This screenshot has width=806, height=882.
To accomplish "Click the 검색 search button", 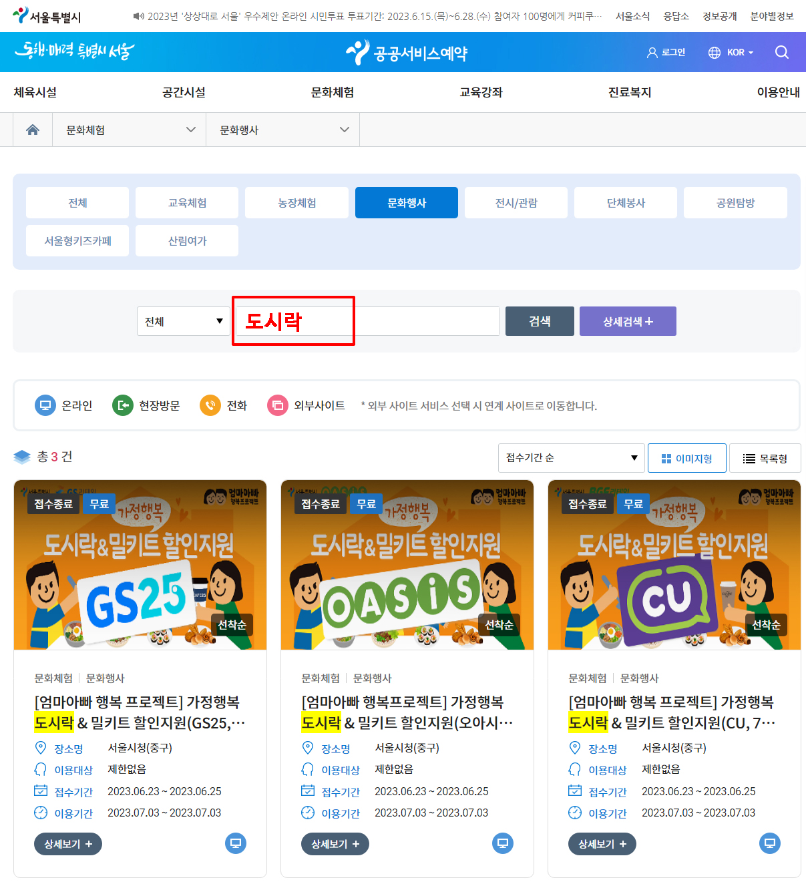I will coord(539,320).
